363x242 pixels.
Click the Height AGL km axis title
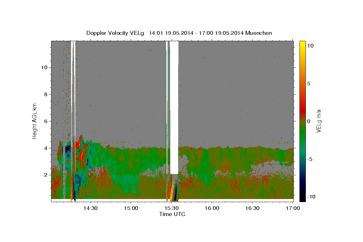coord(35,121)
